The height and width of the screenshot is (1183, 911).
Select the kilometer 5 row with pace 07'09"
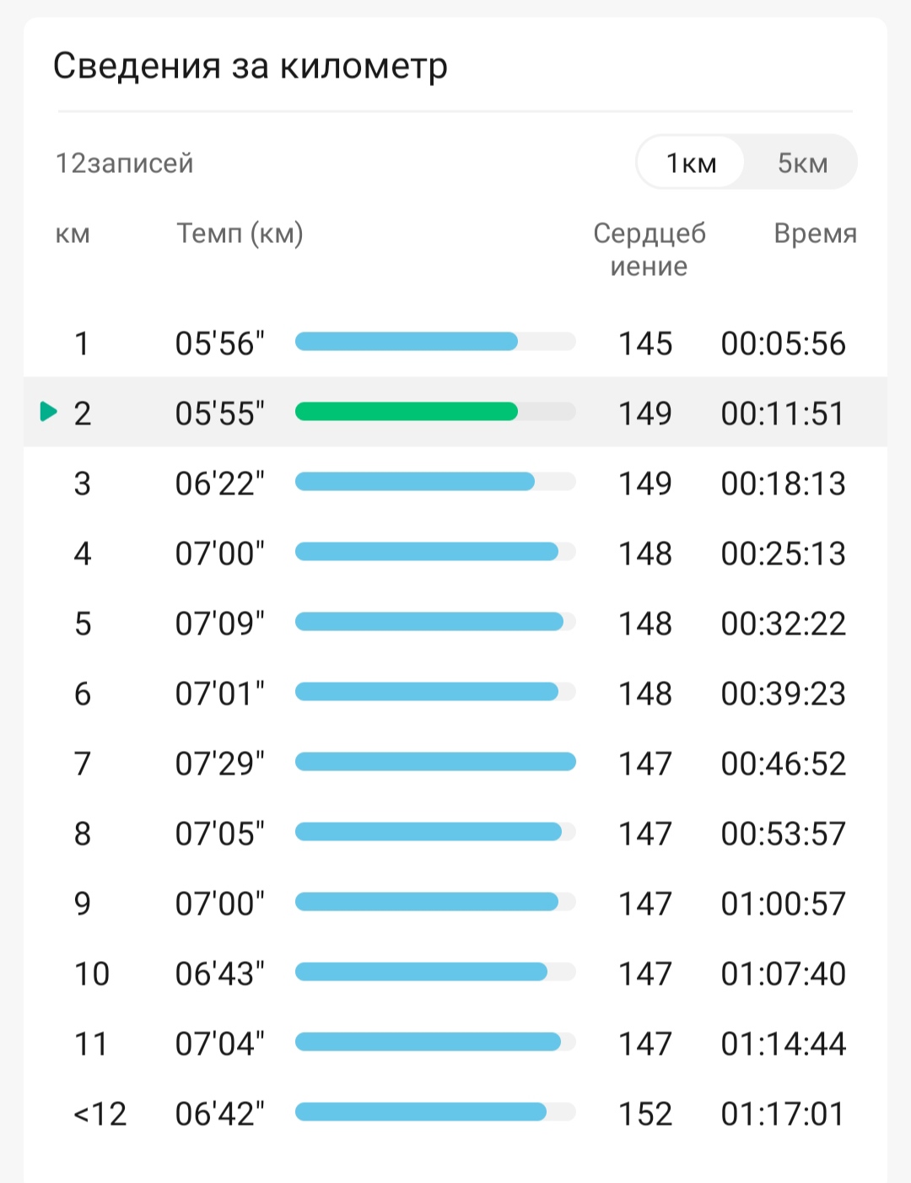(455, 623)
